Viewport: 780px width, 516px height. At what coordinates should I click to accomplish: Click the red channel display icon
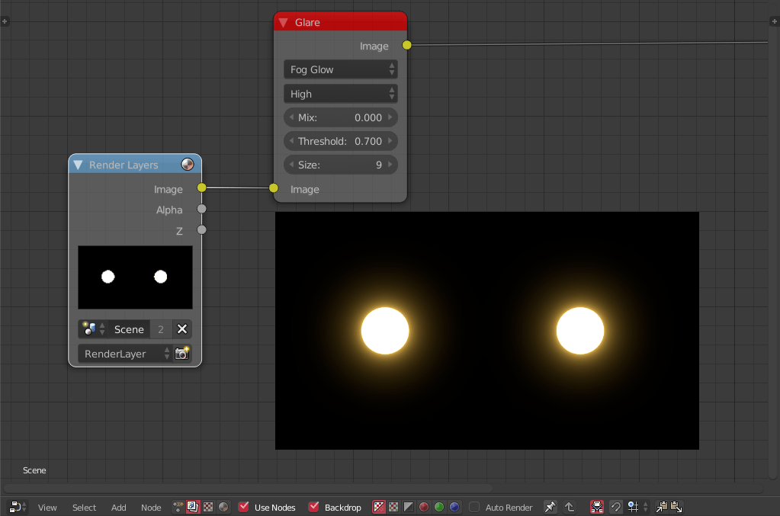pyautogui.click(x=425, y=506)
